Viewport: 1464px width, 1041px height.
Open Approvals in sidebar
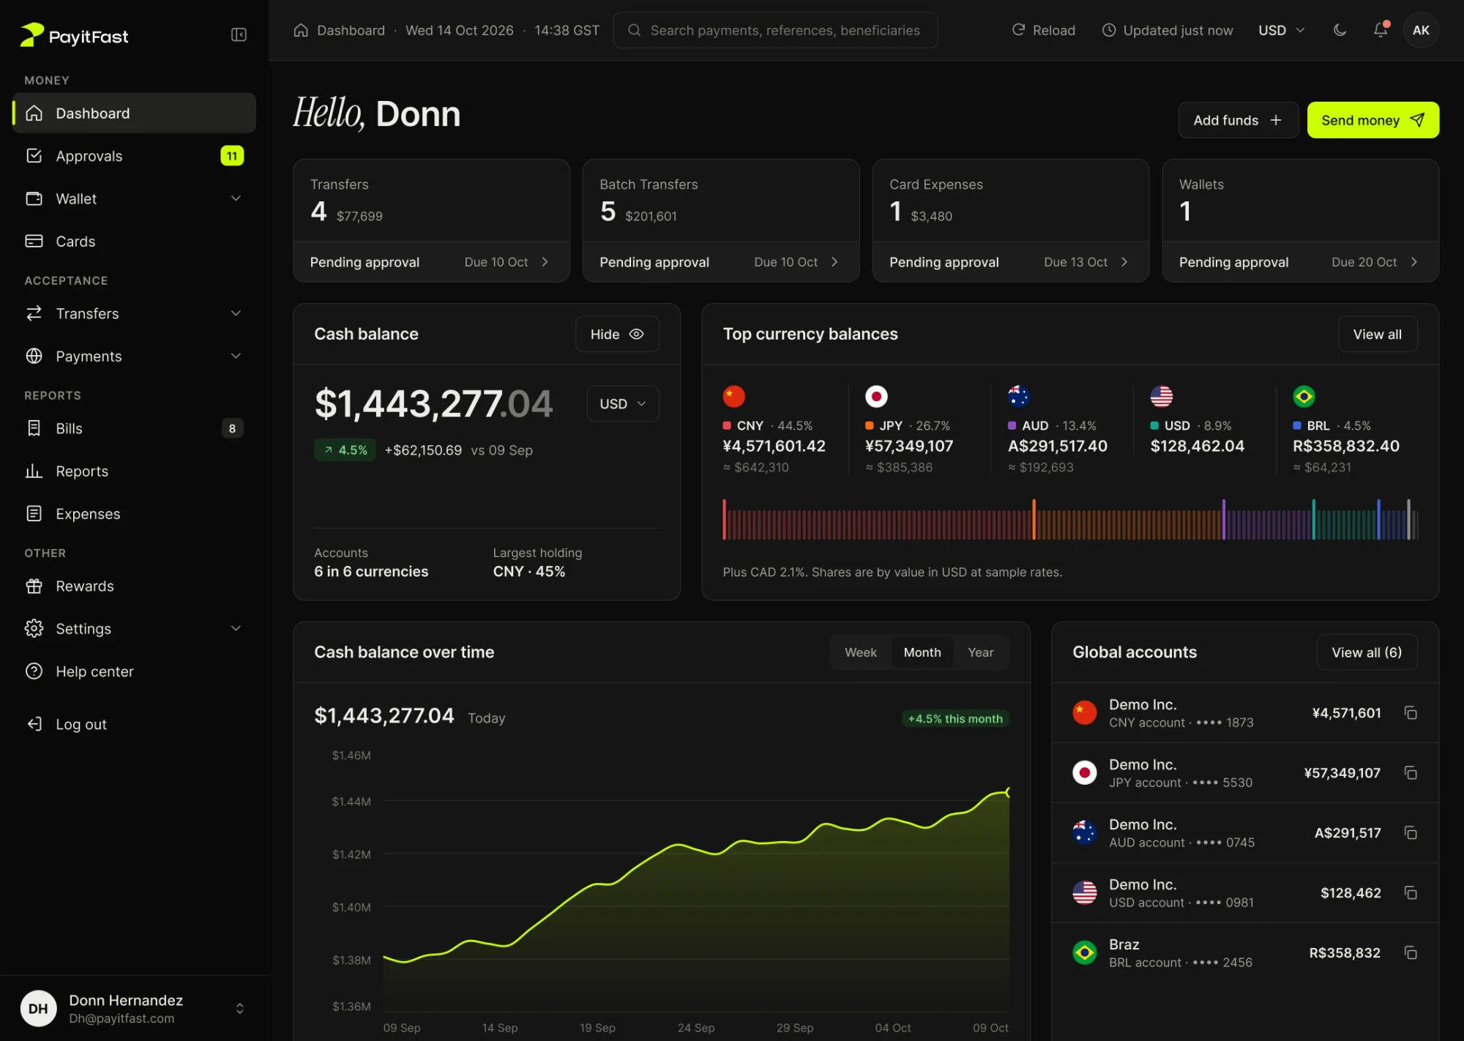point(134,156)
